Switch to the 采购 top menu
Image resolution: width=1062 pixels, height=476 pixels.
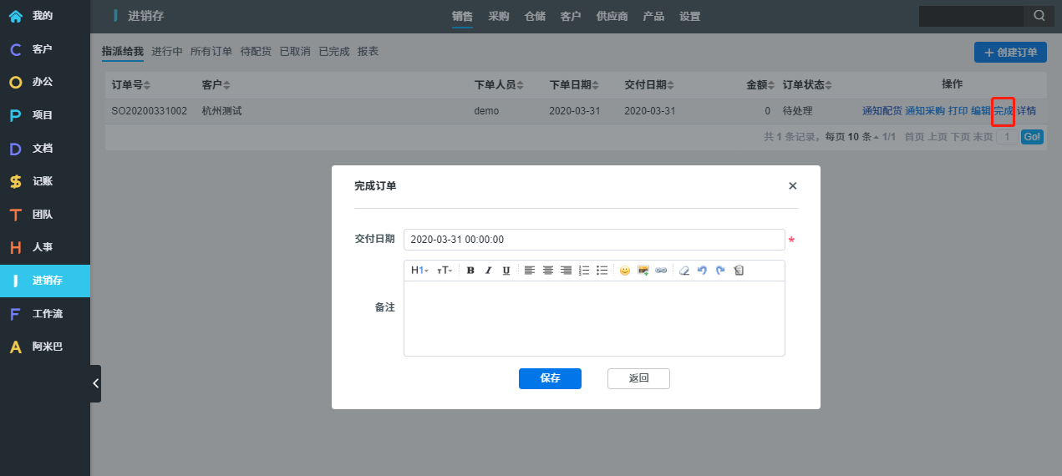[x=499, y=16]
